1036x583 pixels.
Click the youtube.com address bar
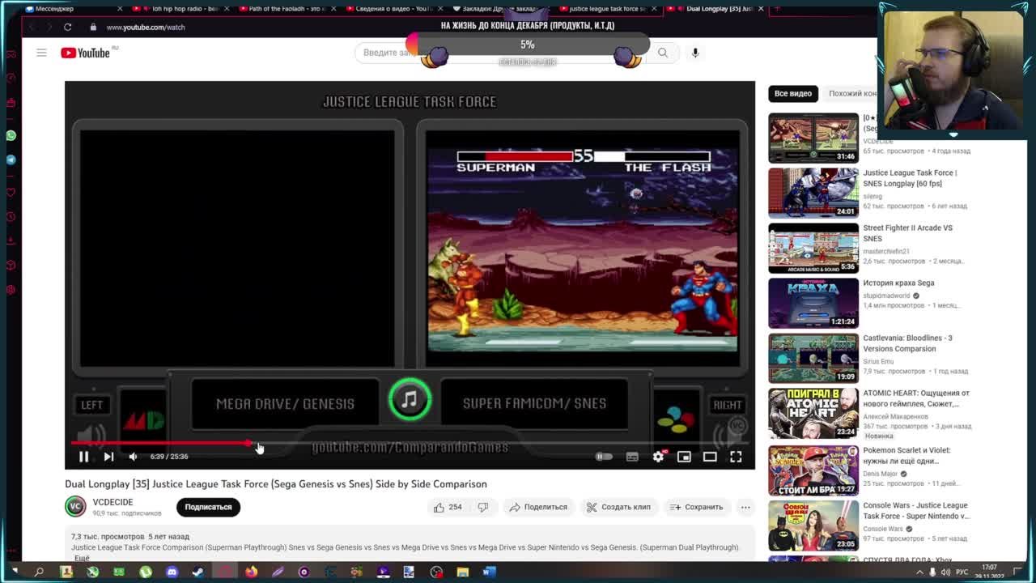click(x=146, y=27)
